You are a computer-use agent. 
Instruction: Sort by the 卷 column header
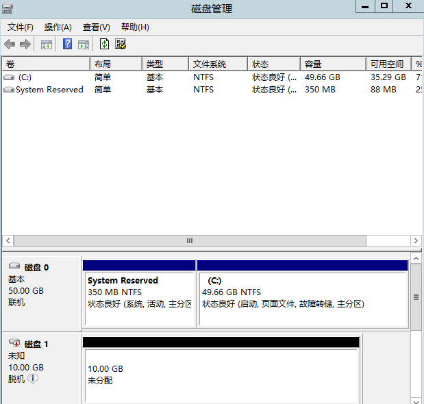tap(46, 64)
